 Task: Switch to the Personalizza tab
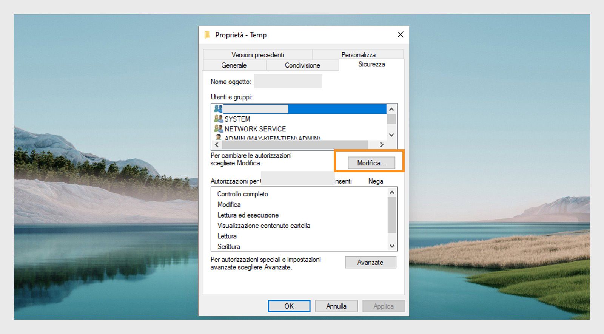pos(358,54)
